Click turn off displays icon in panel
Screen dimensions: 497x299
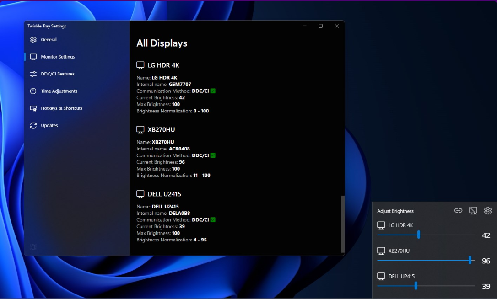[473, 211]
